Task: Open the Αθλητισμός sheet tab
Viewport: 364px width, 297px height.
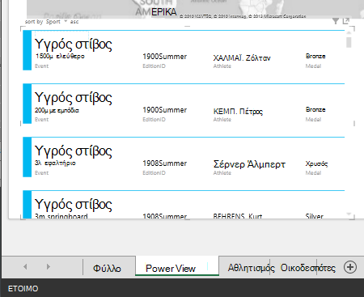Action: (251, 268)
